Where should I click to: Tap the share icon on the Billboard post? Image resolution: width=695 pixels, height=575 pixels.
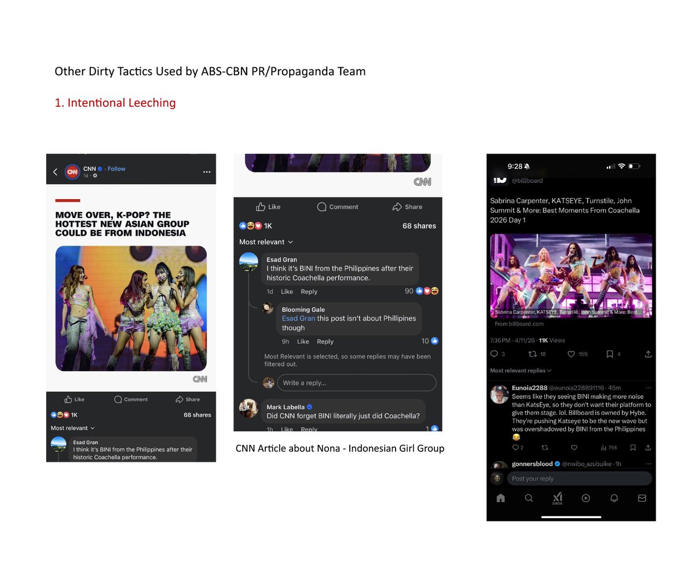click(648, 354)
